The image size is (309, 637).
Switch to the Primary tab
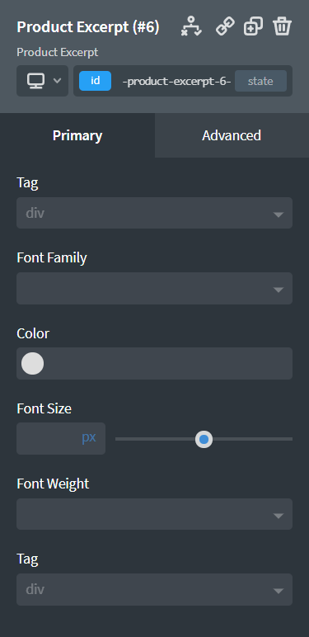coord(77,135)
